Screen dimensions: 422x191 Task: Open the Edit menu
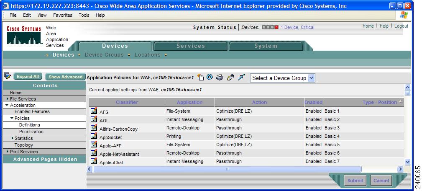27,15
